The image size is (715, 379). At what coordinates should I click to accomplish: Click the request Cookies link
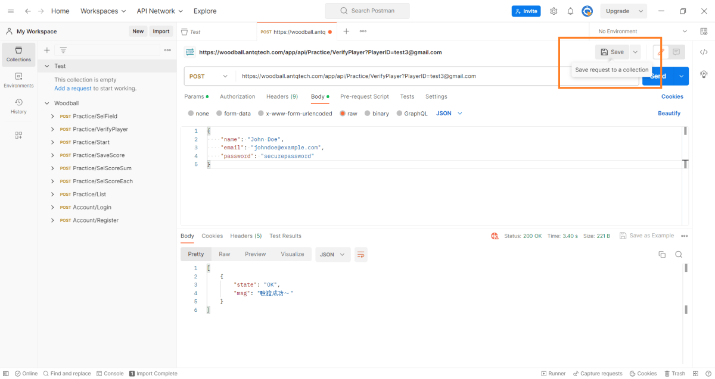672,96
